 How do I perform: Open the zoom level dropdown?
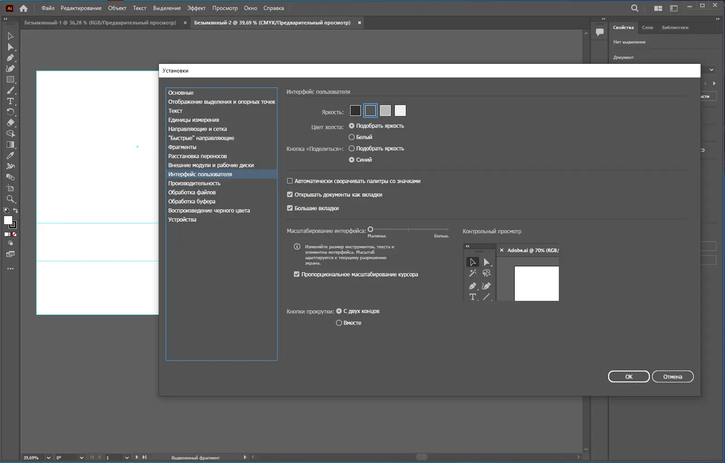coord(48,458)
